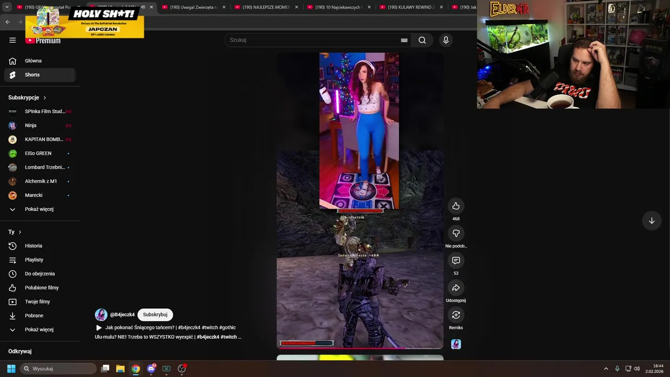Mute the currently playing tab's speaker icon
The height and width of the screenshot is (377, 670).
pos(143,7)
